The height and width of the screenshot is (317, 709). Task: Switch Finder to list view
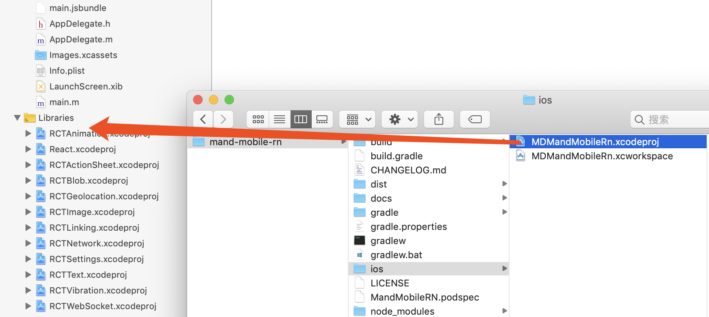pos(280,119)
